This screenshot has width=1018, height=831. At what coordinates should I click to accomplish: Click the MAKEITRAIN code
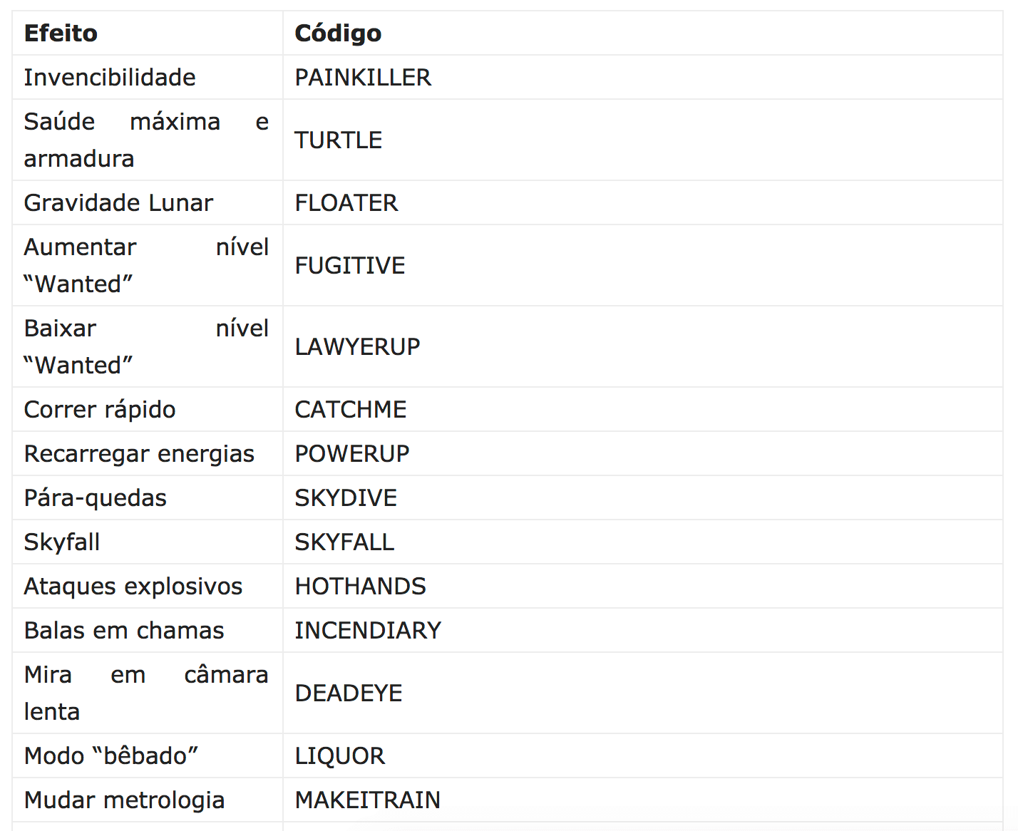coord(367,800)
